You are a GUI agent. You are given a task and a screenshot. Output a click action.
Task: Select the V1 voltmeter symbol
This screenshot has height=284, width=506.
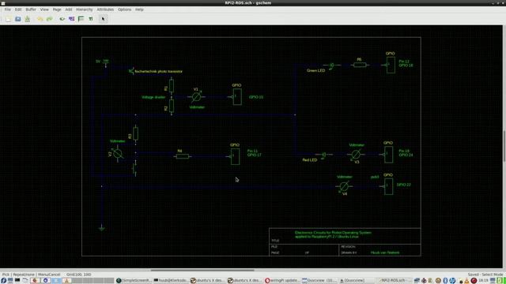click(x=196, y=96)
